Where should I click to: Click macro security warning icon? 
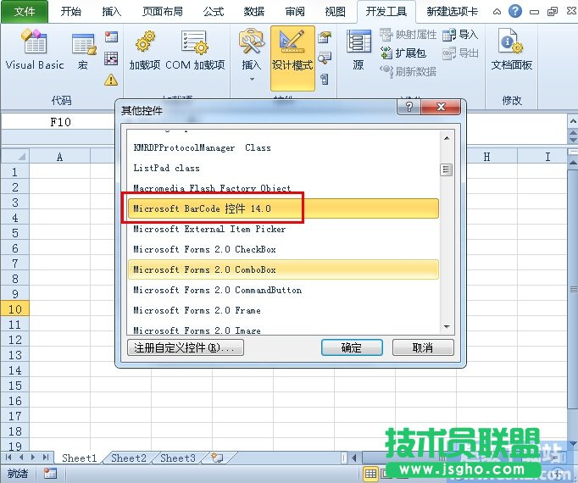point(111,80)
